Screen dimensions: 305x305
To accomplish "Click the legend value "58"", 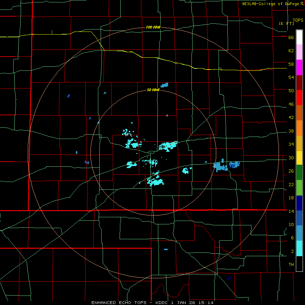I will tap(291, 64).
